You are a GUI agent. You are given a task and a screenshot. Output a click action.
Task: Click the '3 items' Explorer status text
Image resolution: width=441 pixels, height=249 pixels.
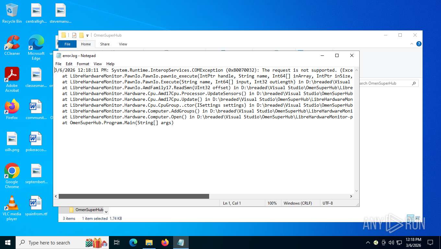pyautogui.click(x=69, y=219)
